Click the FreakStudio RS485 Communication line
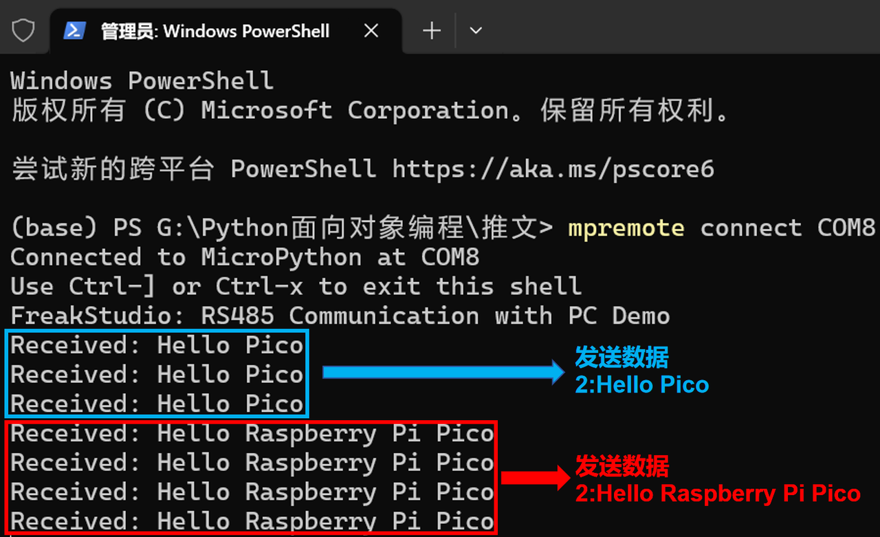Viewport: 880px width, 537px height. pyautogui.click(x=340, y=316)
